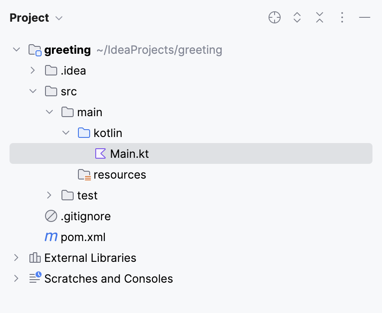Click the library icon beside External Libraries

click(x=34, y=258)
